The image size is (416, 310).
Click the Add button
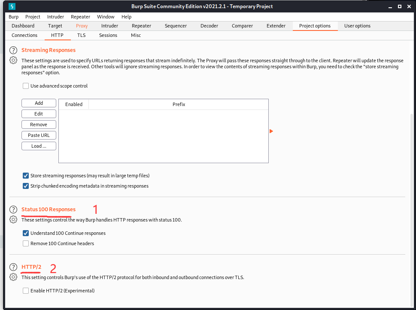tap(39, 103)
